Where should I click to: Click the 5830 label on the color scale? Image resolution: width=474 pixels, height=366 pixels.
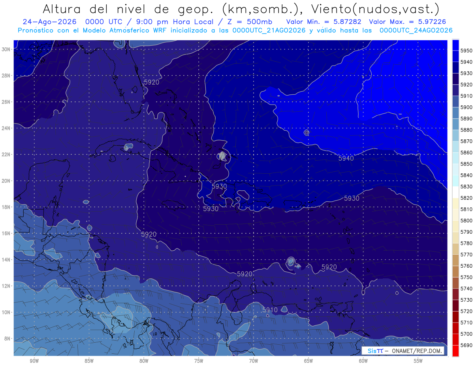(466, 186)
